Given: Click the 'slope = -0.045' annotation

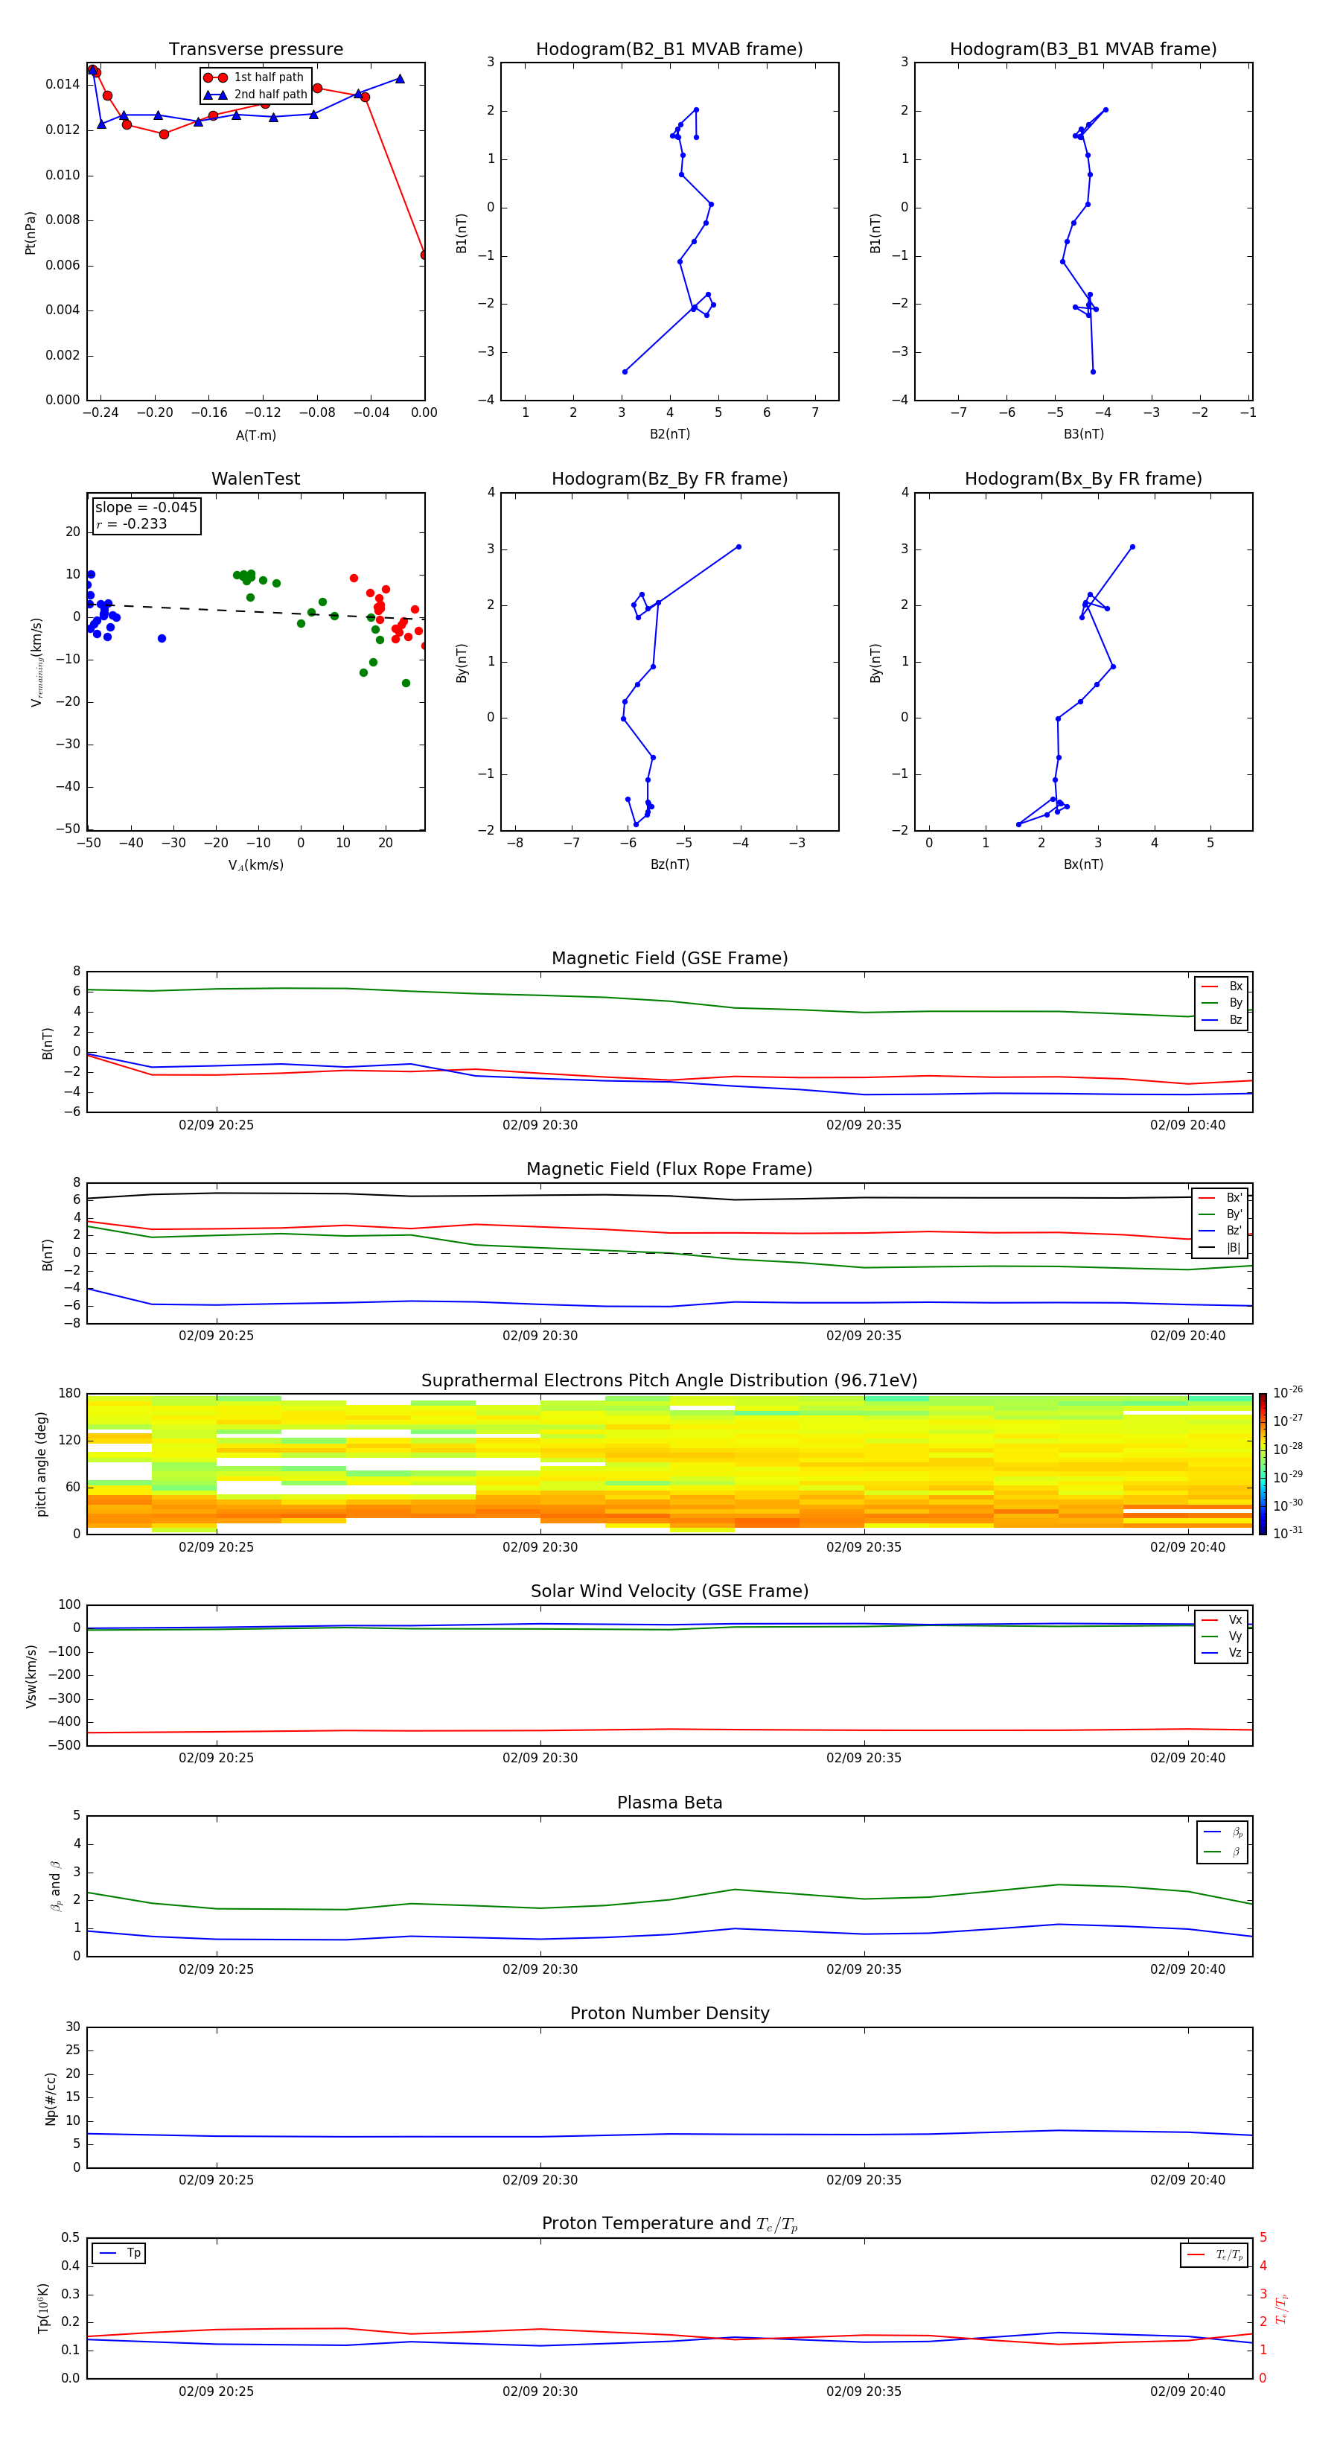Looking at the screenshot, I should tap(146, 508).
